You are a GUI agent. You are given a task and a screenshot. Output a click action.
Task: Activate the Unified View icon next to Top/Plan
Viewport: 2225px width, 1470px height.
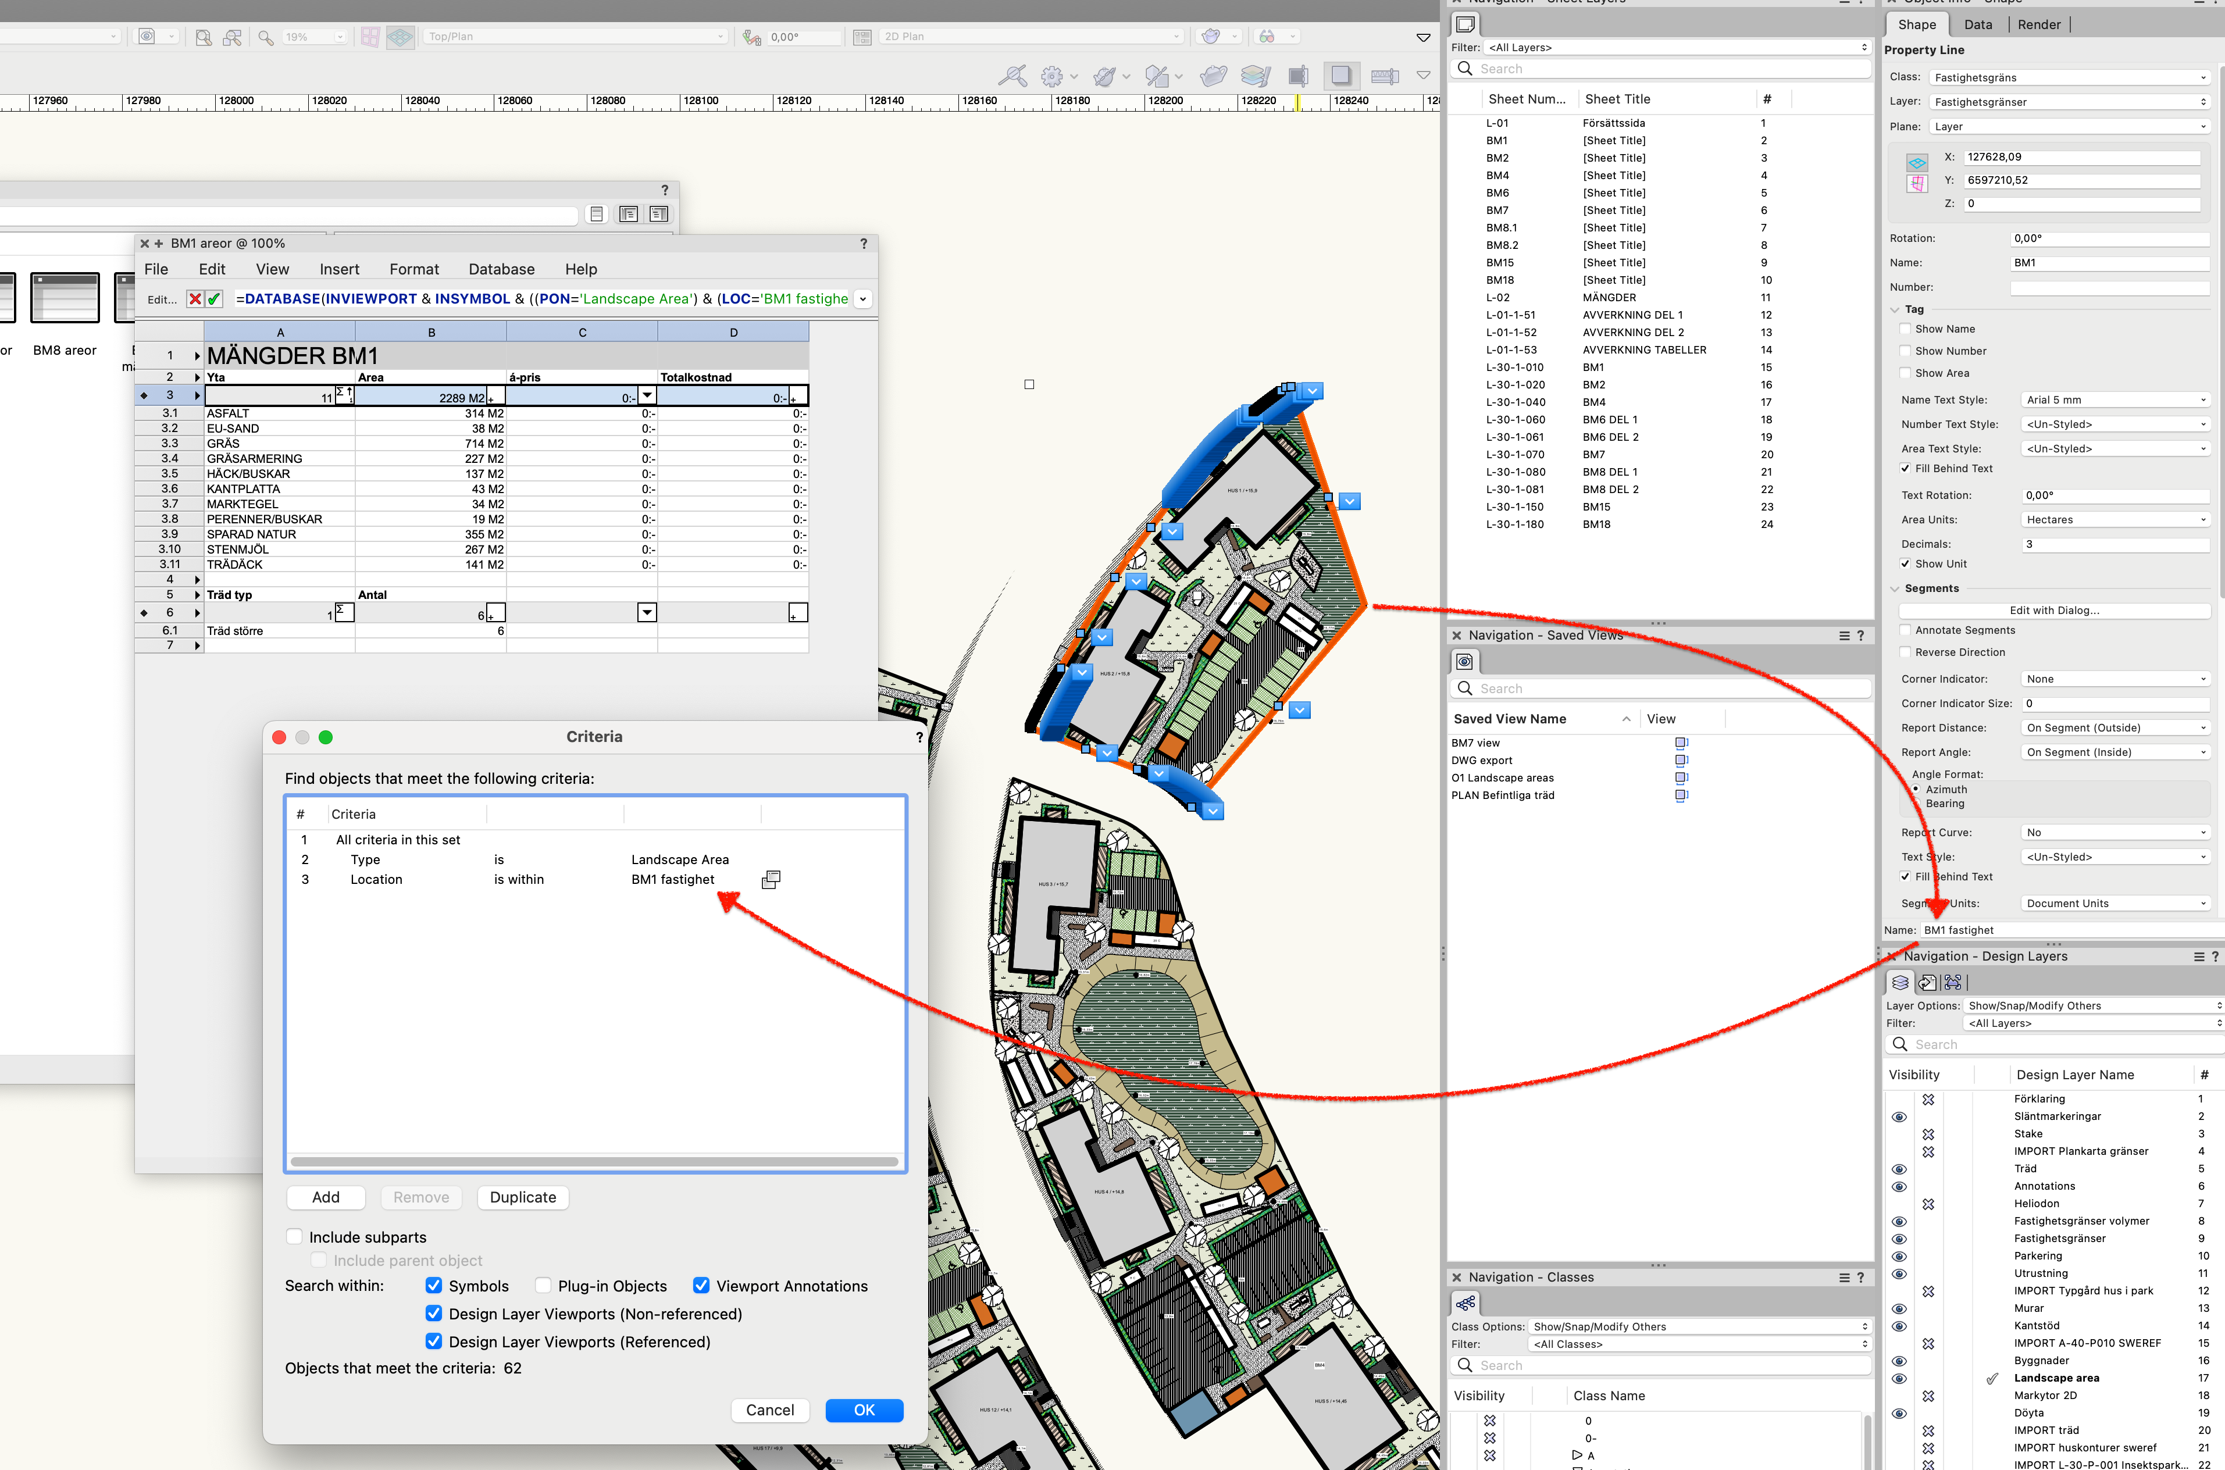pos(400,37)
